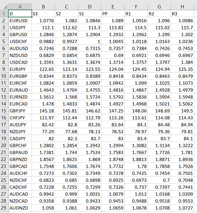
Task: Click NZDCHF R2 value 0.7
Action: [x=159, y=180]
